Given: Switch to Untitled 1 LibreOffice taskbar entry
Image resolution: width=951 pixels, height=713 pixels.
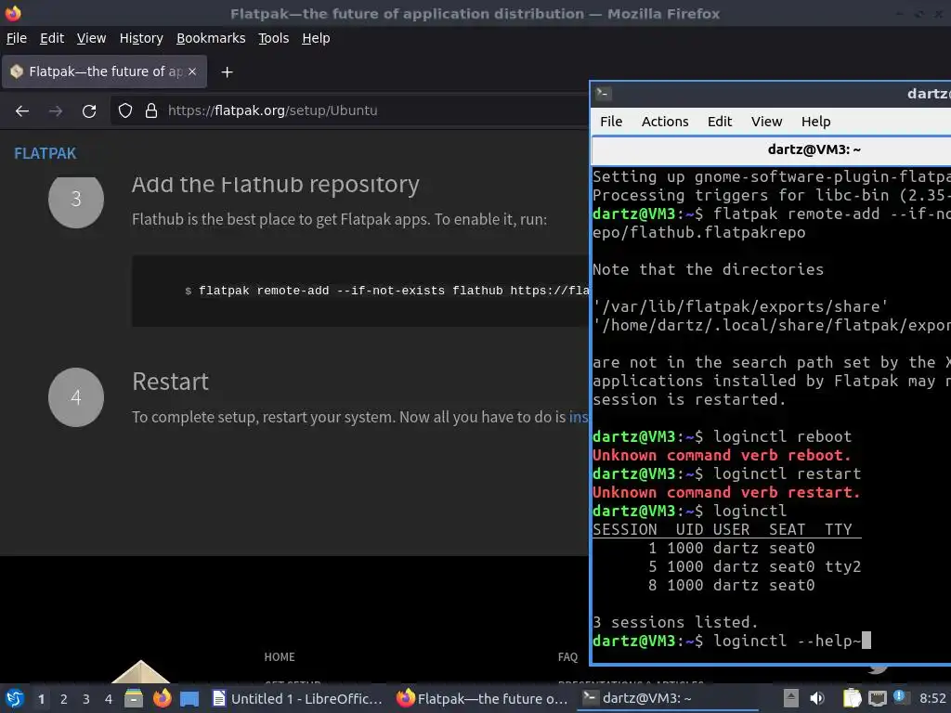Looking at the screenshot, I should [x=297, y=698].
